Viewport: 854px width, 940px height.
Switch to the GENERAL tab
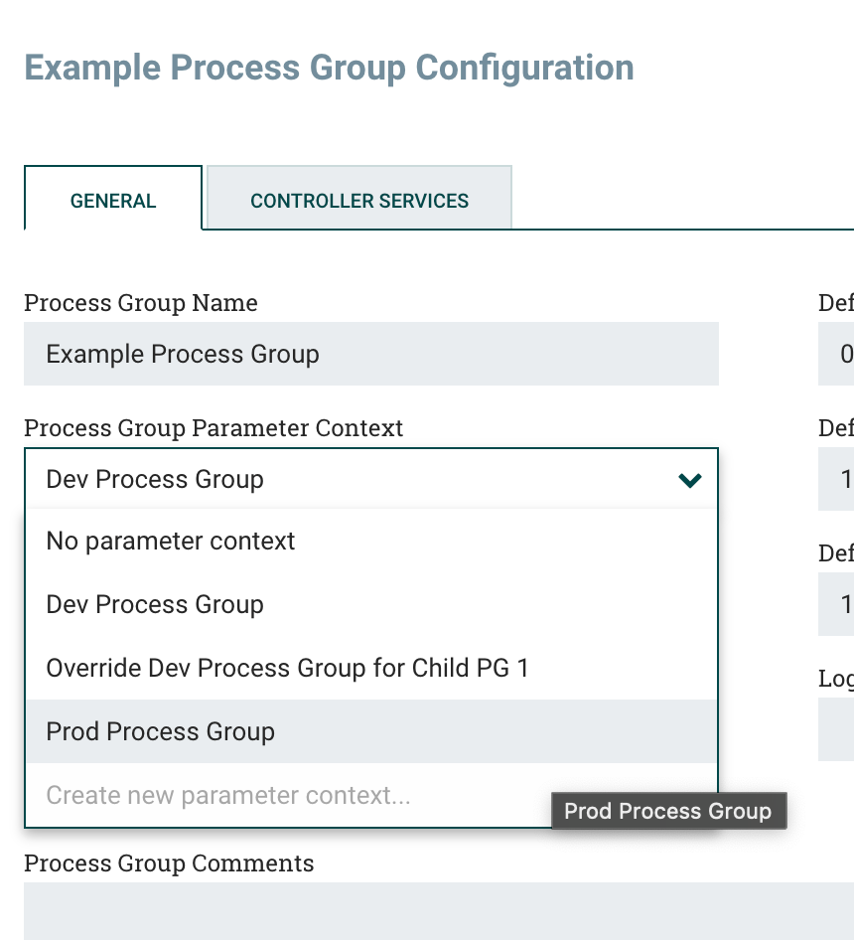pos(113,201)
